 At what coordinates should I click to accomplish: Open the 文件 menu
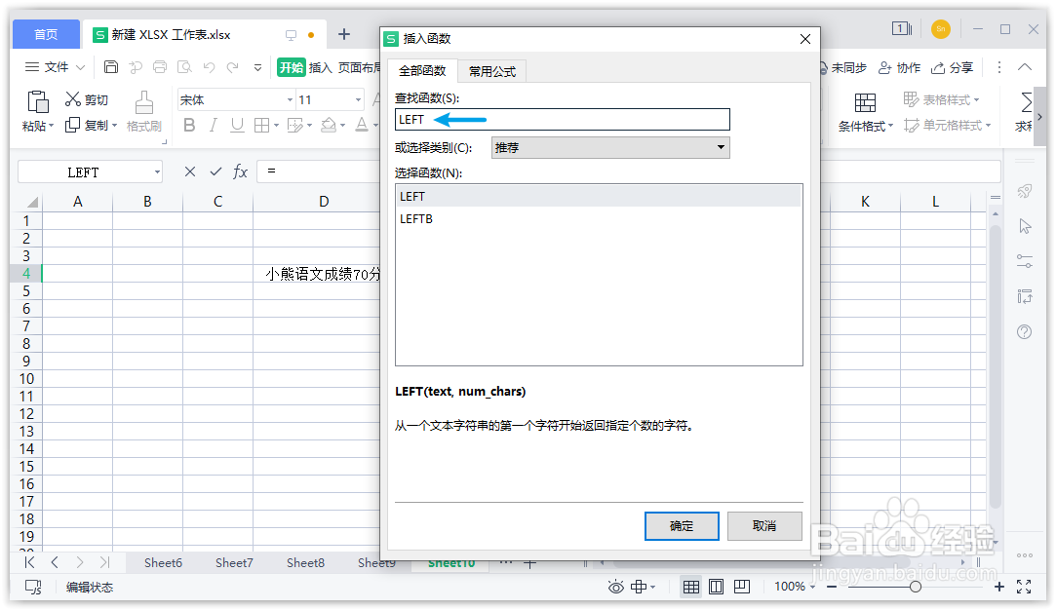(54, 67)
